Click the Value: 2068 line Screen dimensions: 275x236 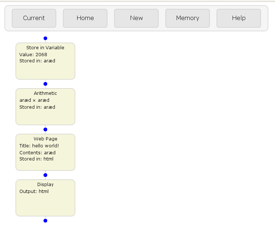click(x=33, y=55)
